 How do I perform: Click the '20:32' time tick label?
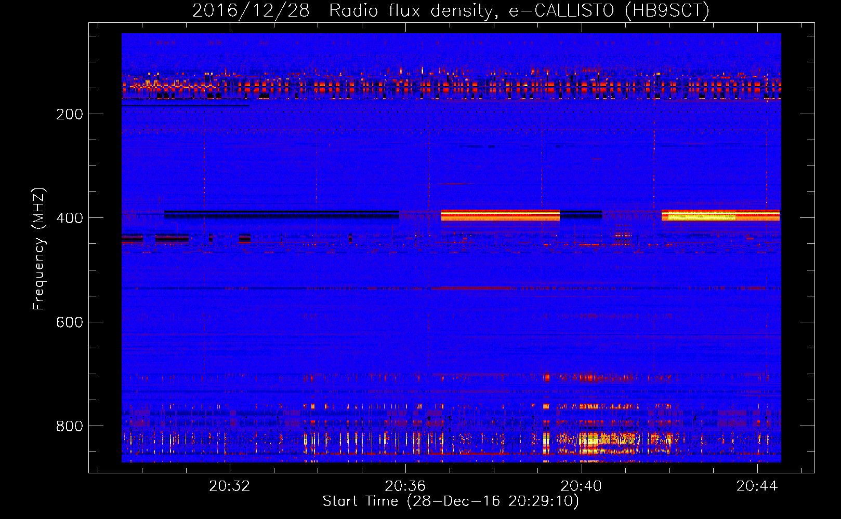229,486
